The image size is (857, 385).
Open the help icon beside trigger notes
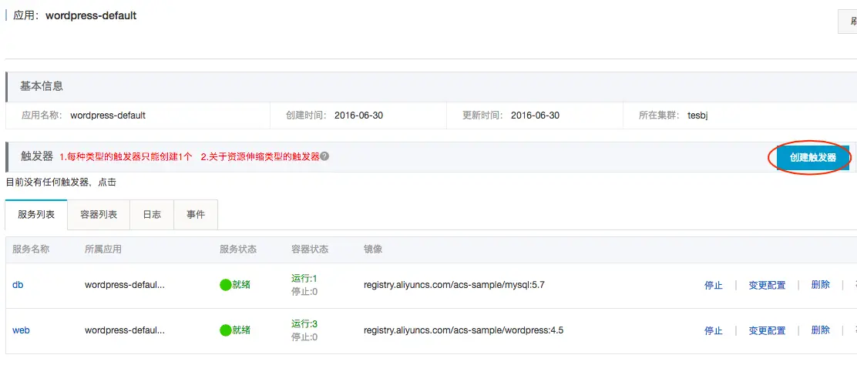324,156
